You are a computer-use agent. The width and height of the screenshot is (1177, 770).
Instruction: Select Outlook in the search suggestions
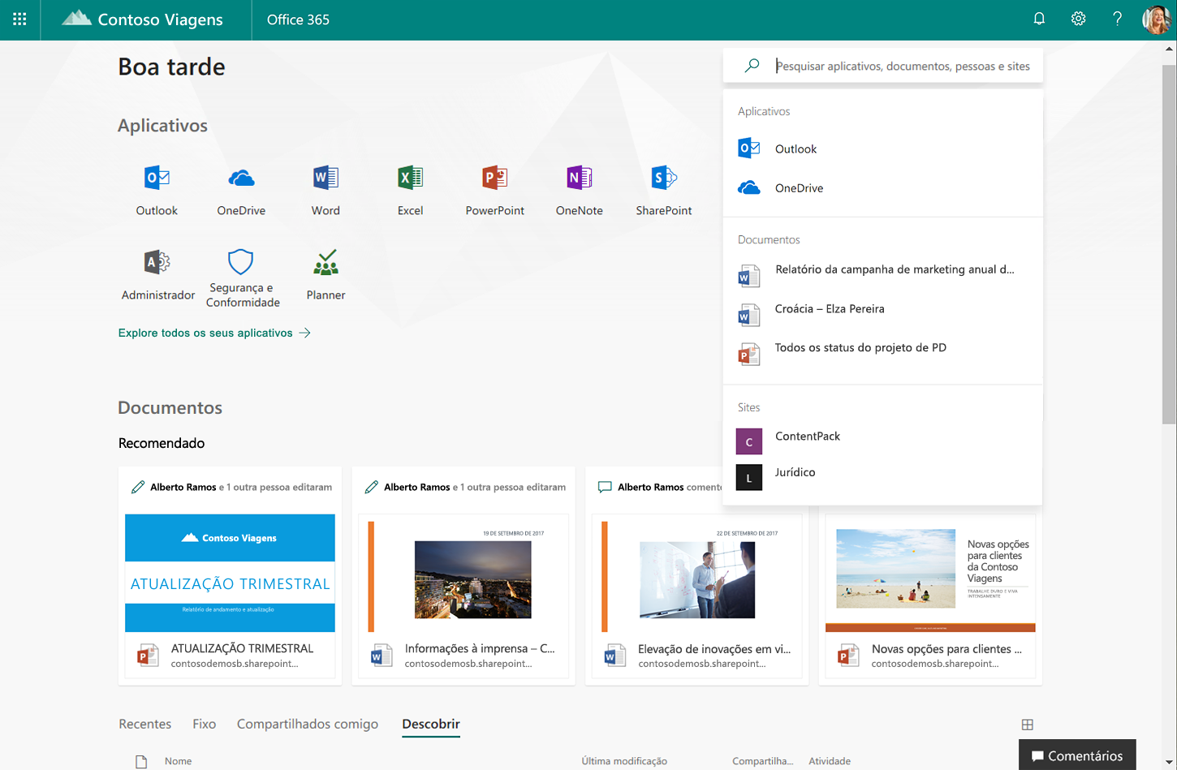click(882, 148)
